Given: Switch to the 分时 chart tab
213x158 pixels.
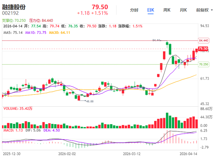Looking at the screenshot, I should (x=134, y=10).
